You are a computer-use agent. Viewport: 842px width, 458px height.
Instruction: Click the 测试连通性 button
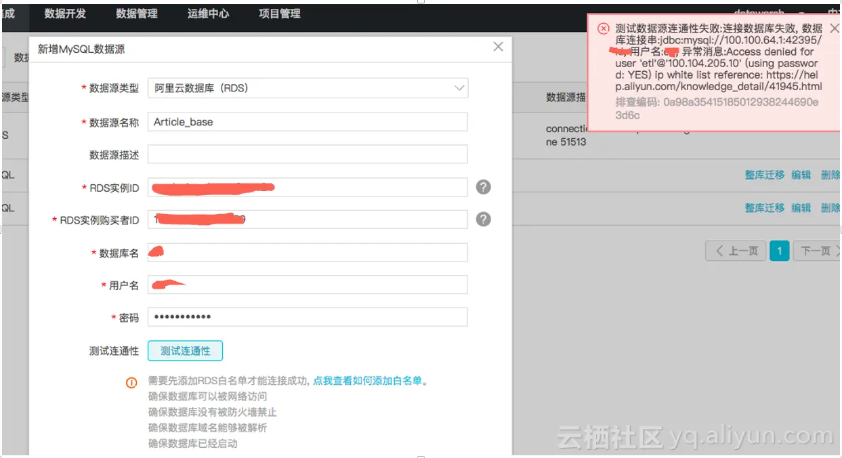point(185,351)
